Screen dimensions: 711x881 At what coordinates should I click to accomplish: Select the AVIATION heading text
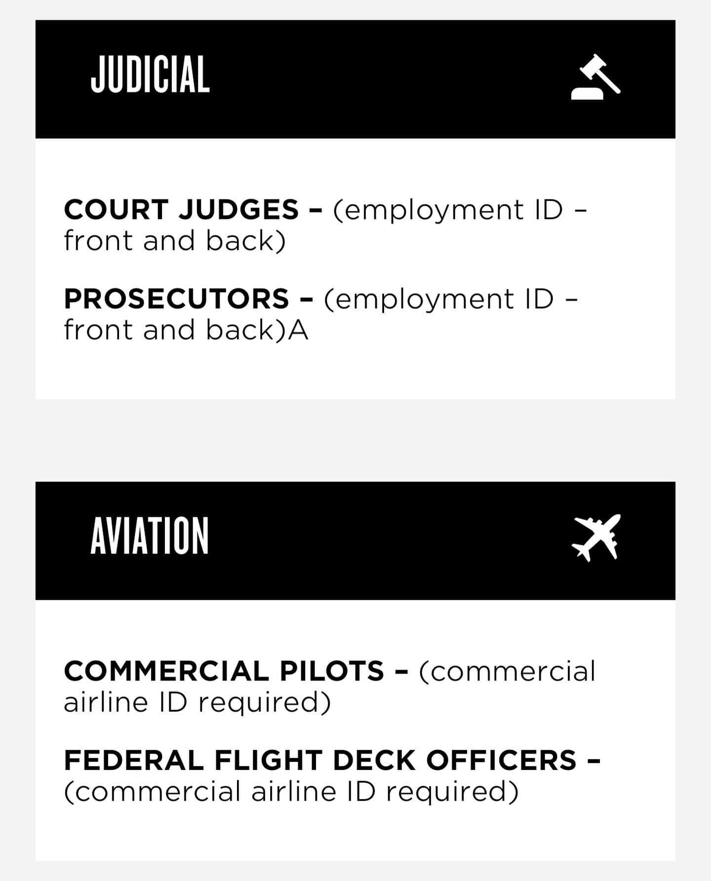point(150,536)
